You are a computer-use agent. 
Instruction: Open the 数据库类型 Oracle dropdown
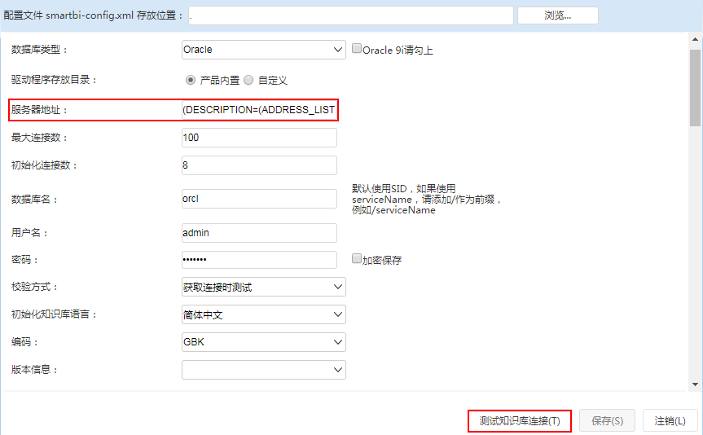tap(264, 50)
